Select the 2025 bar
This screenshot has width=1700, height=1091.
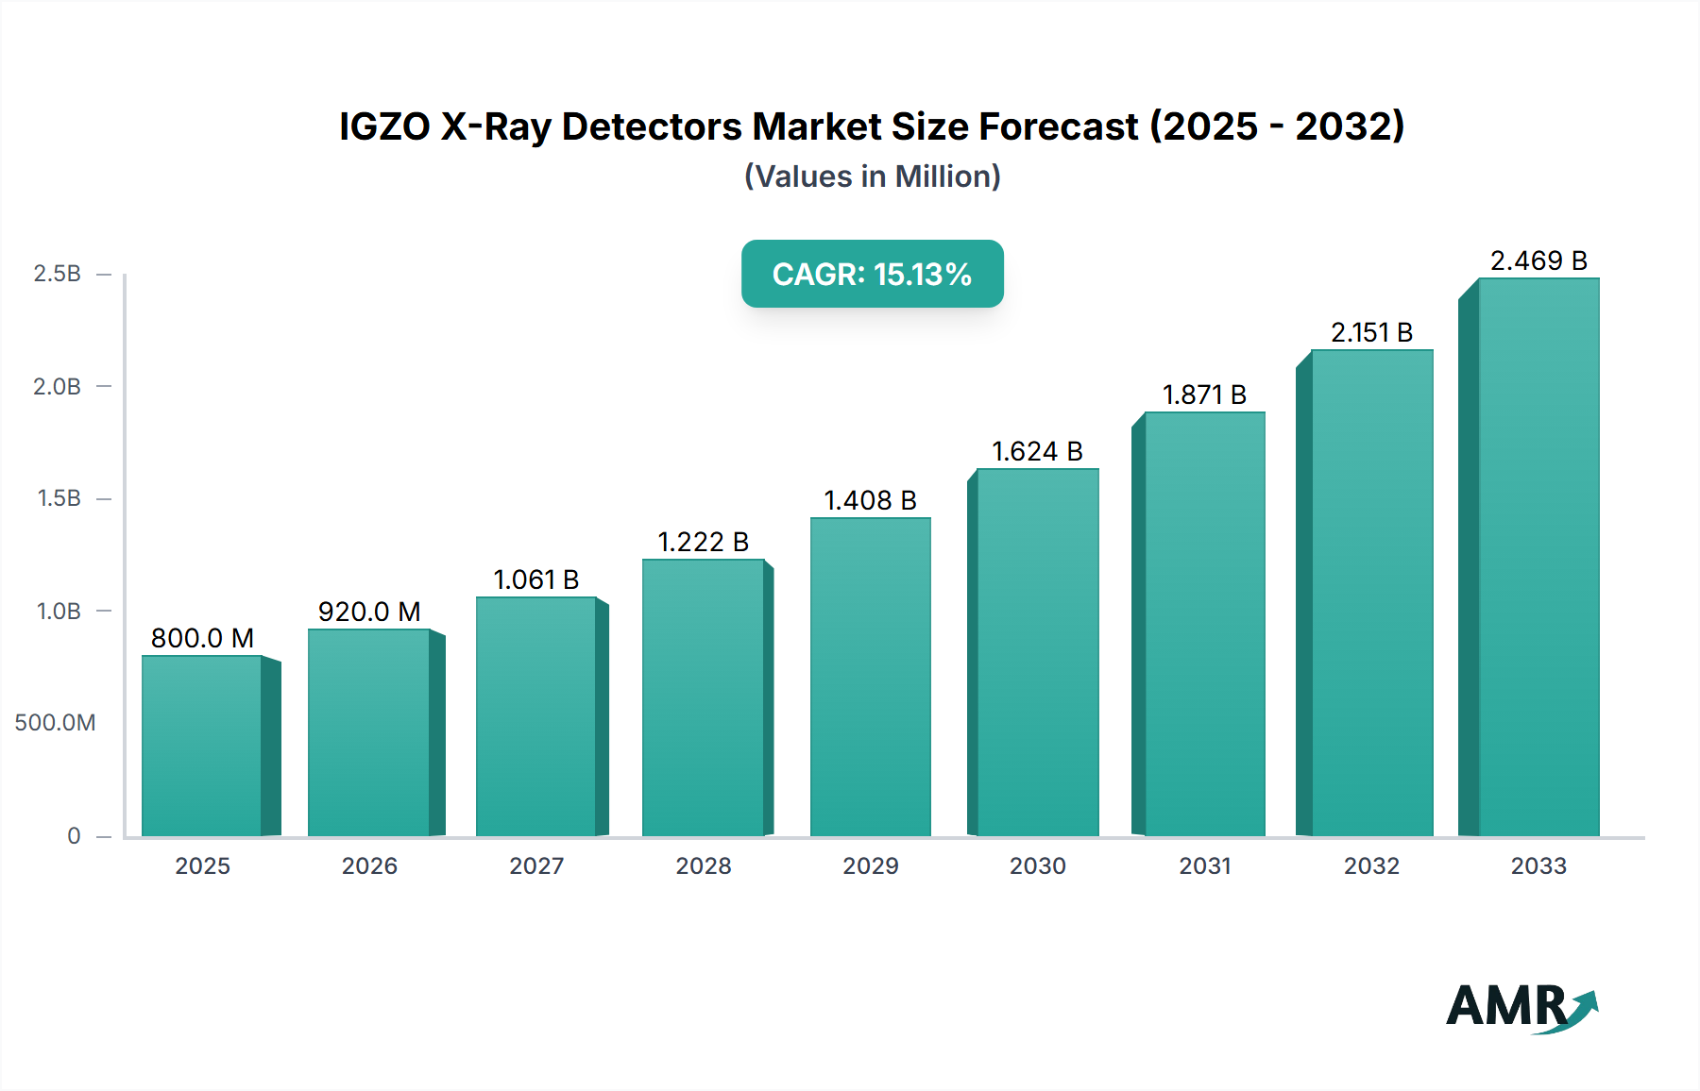[202, 746]
